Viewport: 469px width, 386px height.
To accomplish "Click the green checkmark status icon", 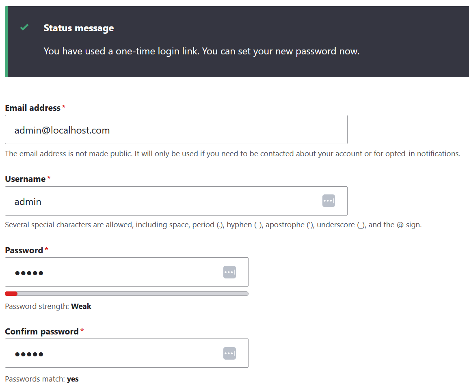I will point(24,28).
